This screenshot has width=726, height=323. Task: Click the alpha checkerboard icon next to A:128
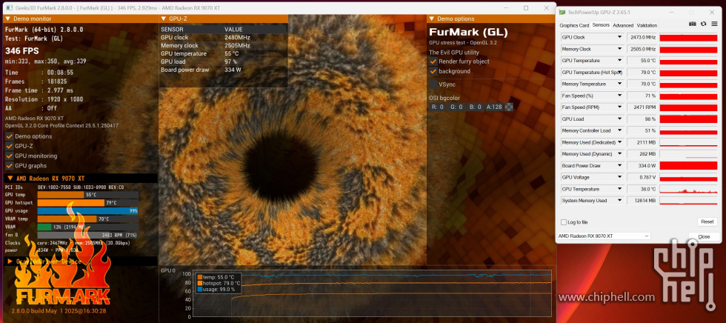(x=510, y=107)
